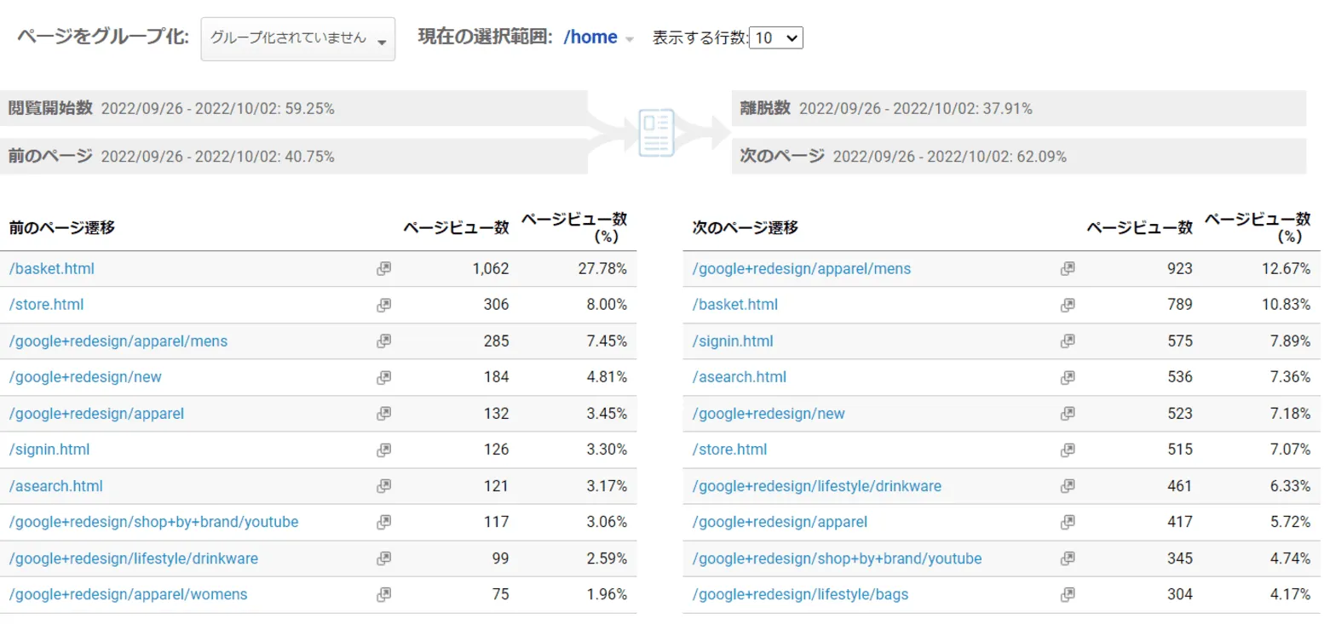Open popup icon for previous /google+redesign/new row
This screenshot has width=1330, height=624.
point(384,377)
